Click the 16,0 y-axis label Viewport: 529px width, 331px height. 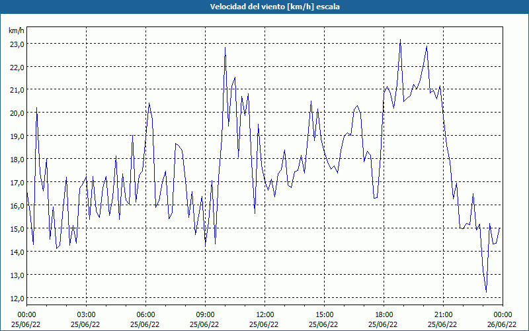coord(16,205)
